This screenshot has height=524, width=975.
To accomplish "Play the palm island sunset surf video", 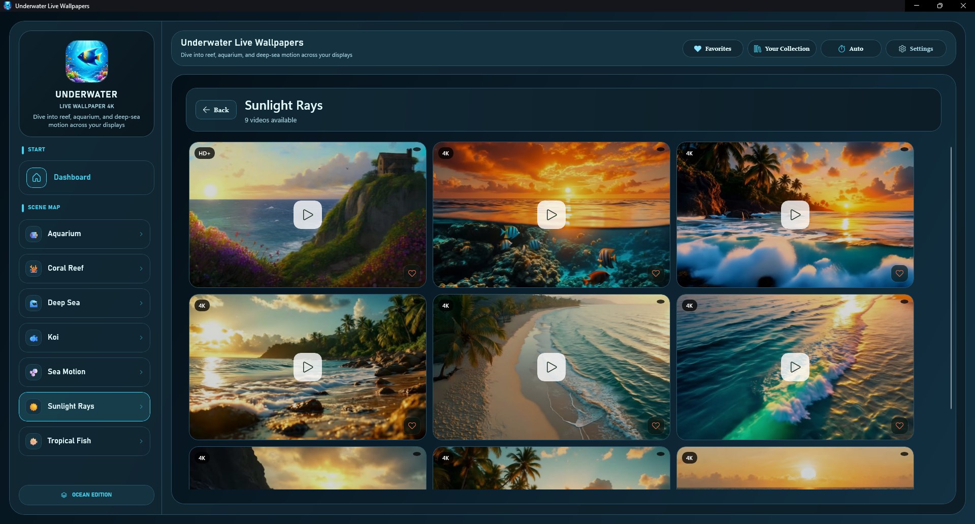I will click(795, 215).
